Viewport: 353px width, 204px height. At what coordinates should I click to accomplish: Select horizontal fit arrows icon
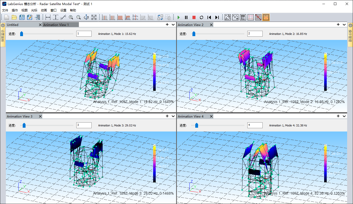pyautogui.click(x=48, y=17)
